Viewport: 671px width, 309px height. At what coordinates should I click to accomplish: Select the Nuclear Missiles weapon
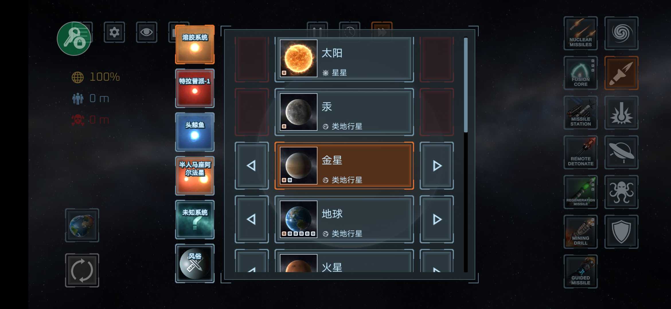click(580, 33)
